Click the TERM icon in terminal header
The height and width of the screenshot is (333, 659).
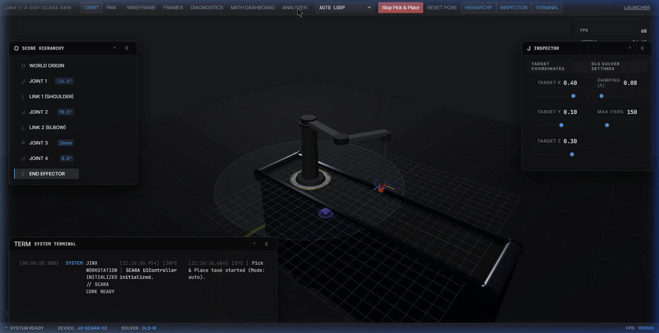click(22, 244)
